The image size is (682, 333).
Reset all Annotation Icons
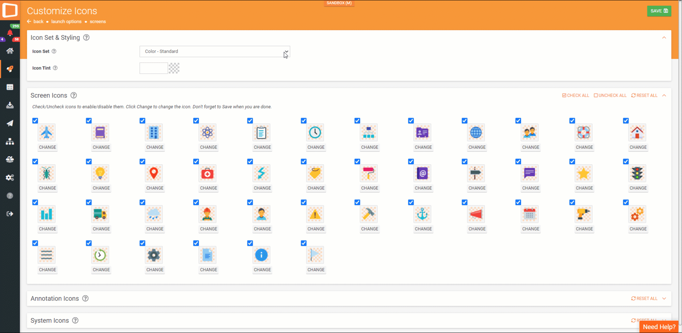pyautogui.click(x=644, y=298)
